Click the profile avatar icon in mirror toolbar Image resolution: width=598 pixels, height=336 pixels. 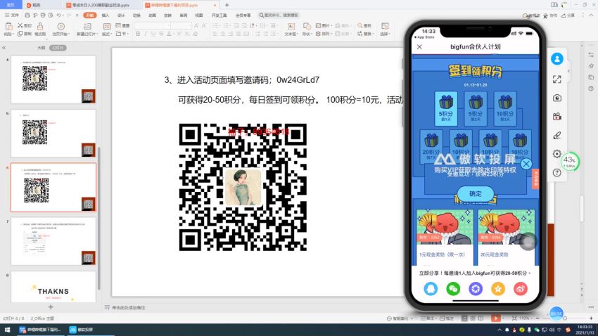(556, 58)
